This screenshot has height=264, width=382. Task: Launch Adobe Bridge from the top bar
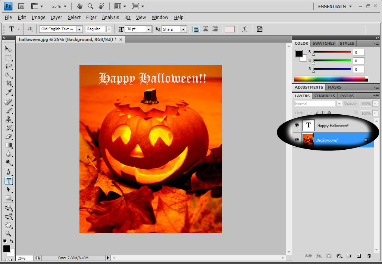[x=21, y=6]
